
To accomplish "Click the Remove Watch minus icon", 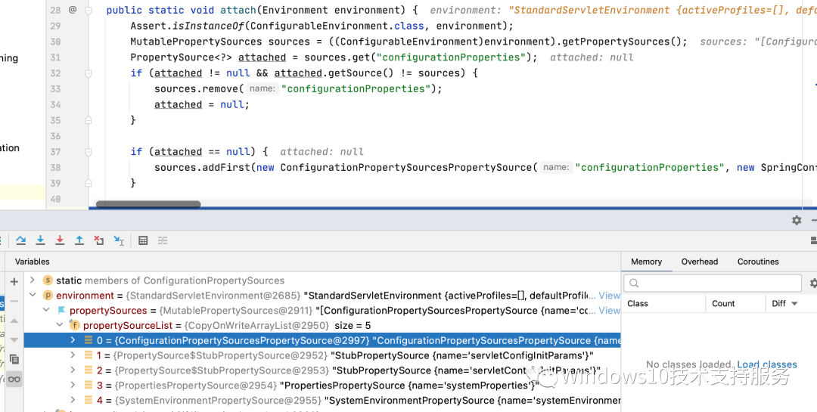I will [x=14, y=301].
